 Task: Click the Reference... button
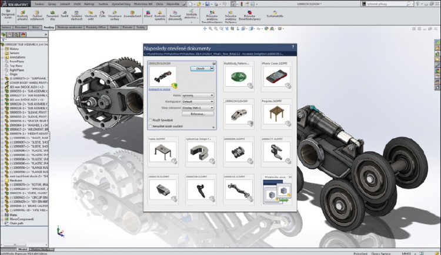[197, 114]
